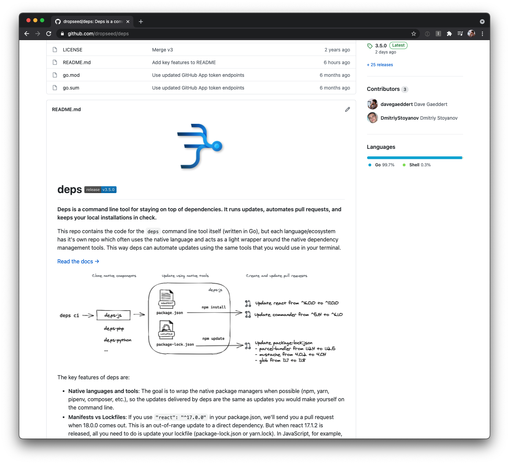The image size is (509, 464).
Task: Click the browser forward arrow
Action: [x=38, y=34]
